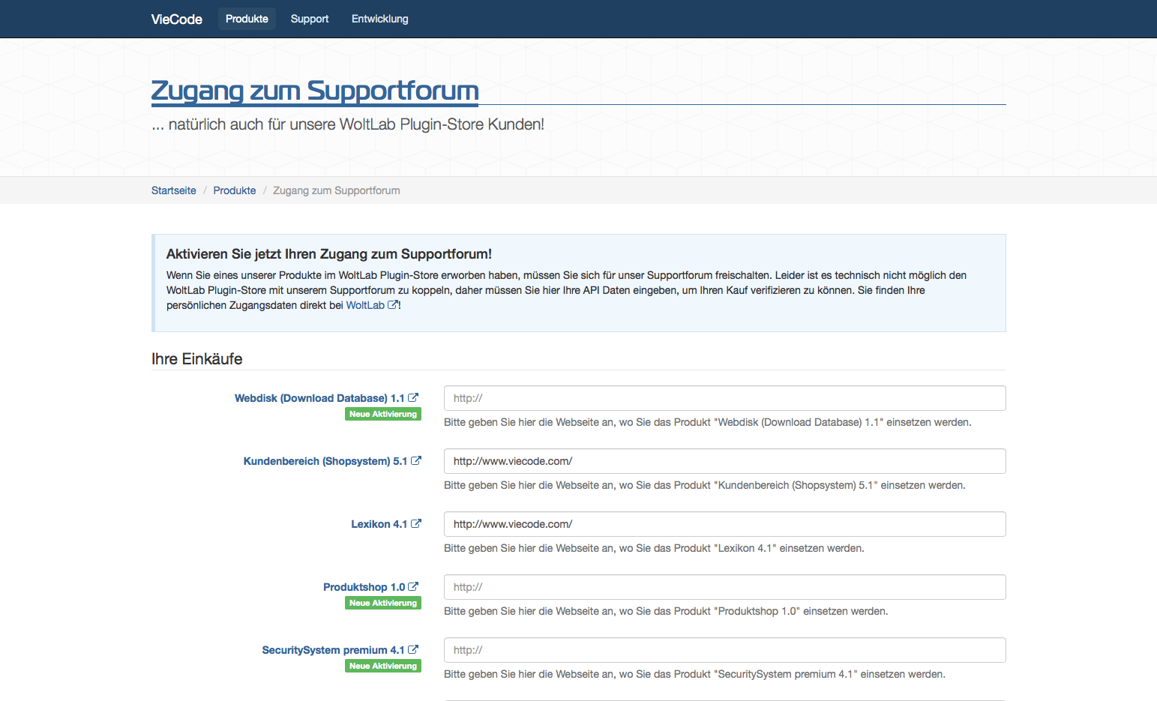Open the WoltLab link in info box

click(x=365, y=305)
